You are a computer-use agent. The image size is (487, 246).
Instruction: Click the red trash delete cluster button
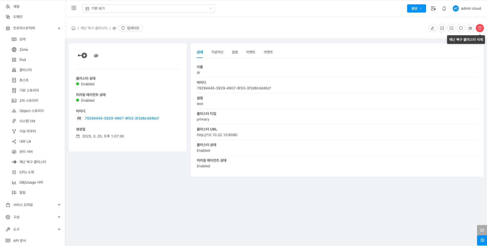(480, 28)
